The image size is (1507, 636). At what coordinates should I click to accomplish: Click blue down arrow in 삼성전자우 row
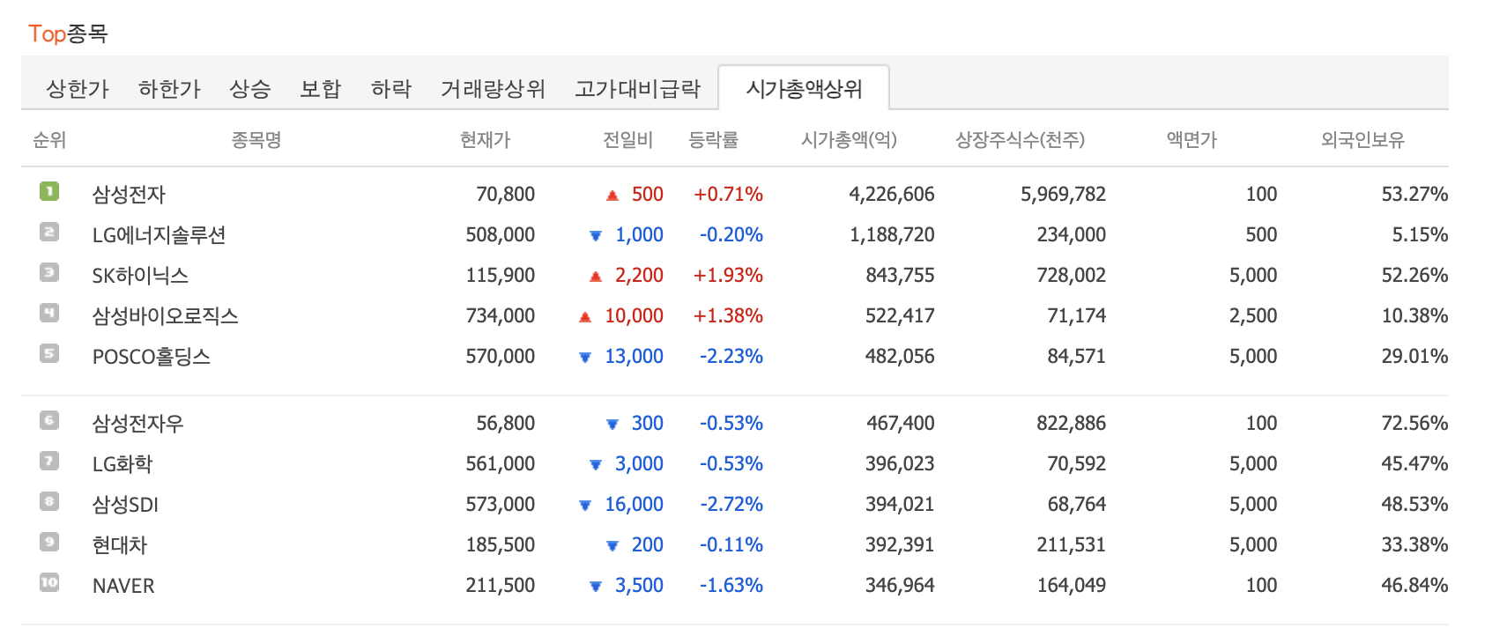pos(612,425)
